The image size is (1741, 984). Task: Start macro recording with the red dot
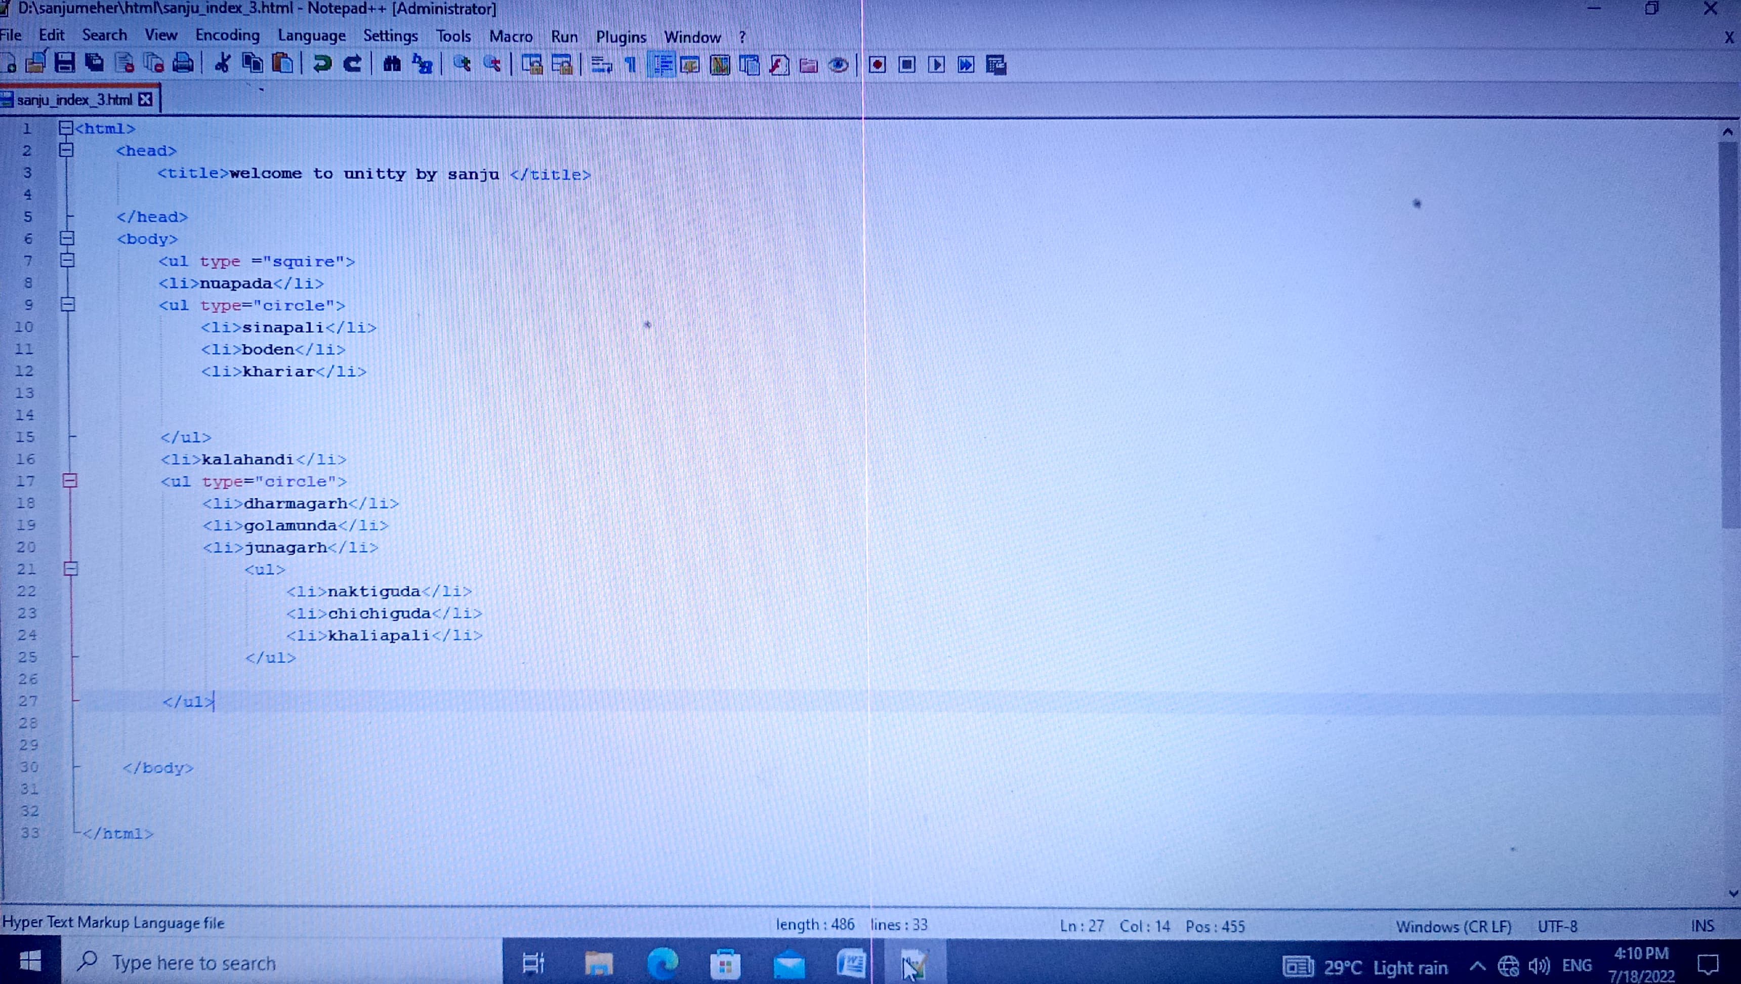(x=877, y=65)
